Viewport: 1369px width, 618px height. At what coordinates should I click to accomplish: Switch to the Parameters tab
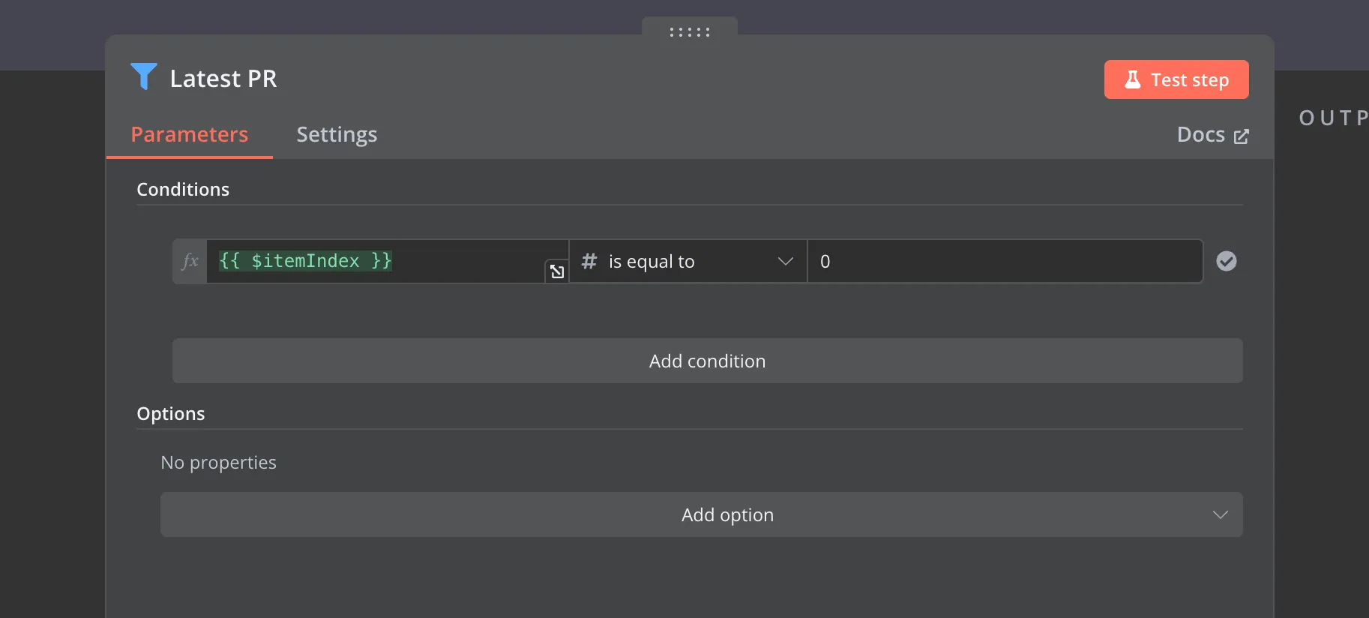pyautogui.click(x=190, y=134)
